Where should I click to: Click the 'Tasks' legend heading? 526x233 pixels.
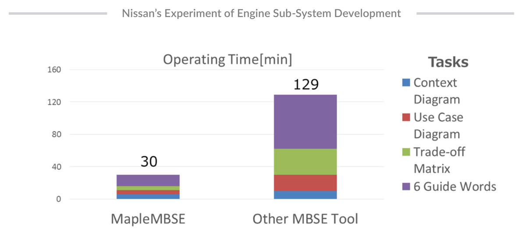[448, 62]
